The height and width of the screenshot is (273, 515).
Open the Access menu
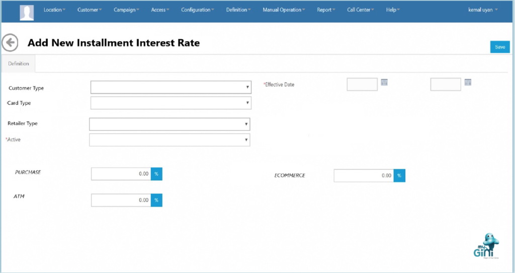pyautogui.click(x=160, y=10)
